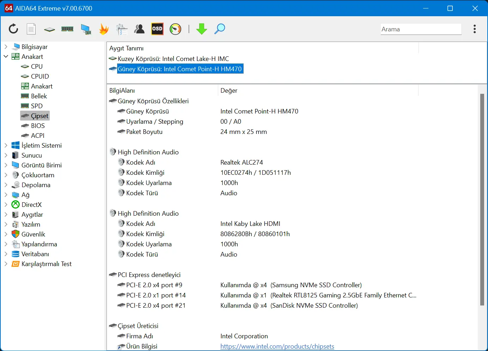The width and height of the screenshot is (488, 351).
Task: Click the Intel Kaby Lake HDMI value
Action: click(250, 223)
